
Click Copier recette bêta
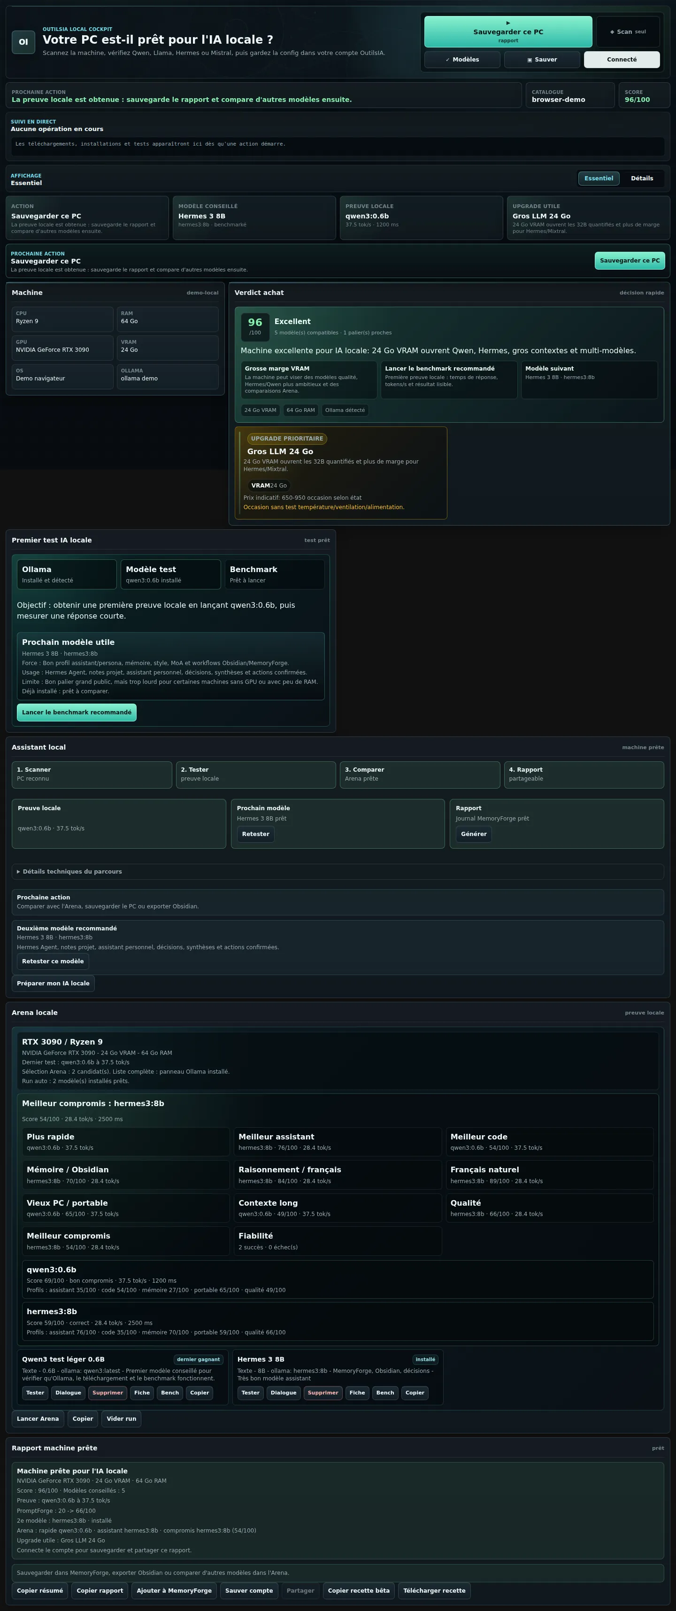359,1590
